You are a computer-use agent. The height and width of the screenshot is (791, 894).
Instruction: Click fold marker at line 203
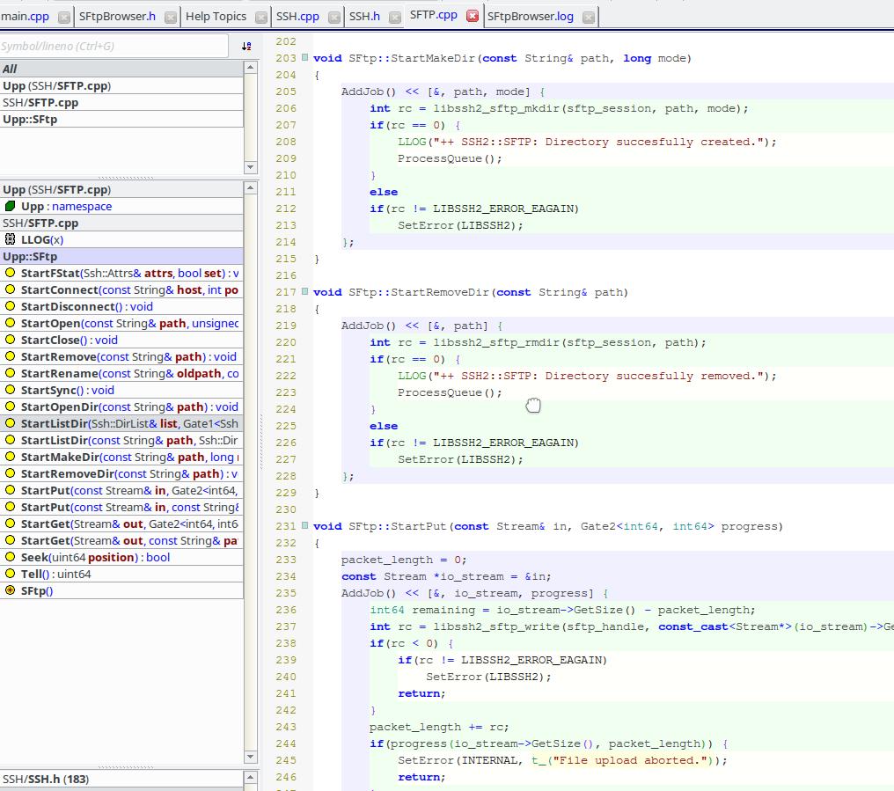[x=304, y=58]
